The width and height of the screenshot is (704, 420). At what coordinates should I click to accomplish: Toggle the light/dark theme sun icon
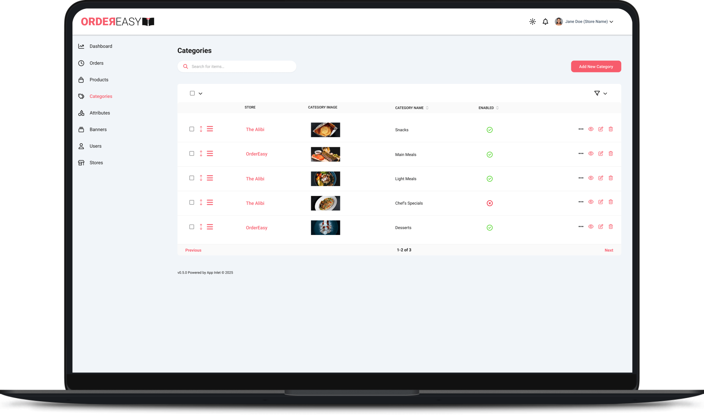[532, 22]
